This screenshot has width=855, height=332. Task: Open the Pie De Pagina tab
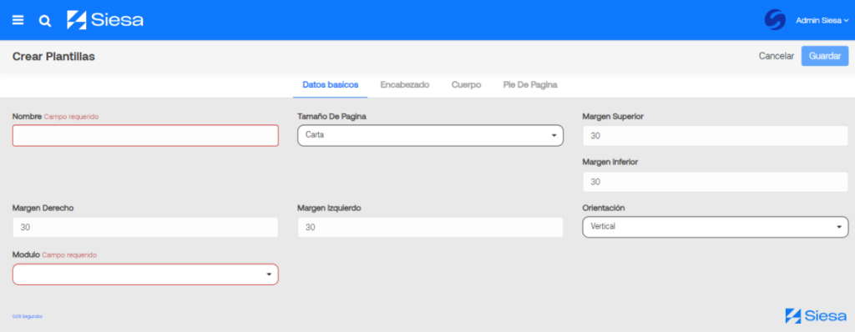530,86
